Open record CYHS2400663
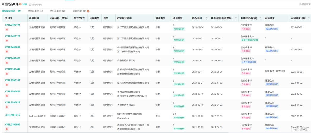The width and height of the screenshot is (311, 133). pos(13,58)
